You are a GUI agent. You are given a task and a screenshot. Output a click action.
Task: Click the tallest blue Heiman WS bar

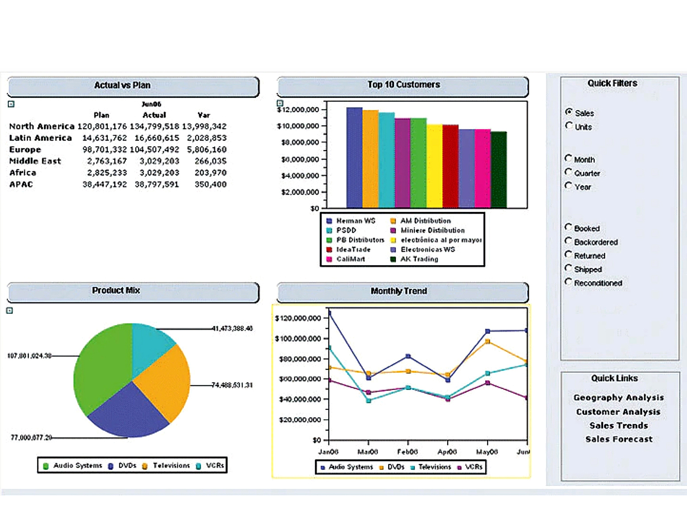tap(354, 157)
